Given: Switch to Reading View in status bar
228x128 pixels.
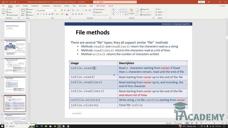Looking at the screenshot, I should coord(197,123).
